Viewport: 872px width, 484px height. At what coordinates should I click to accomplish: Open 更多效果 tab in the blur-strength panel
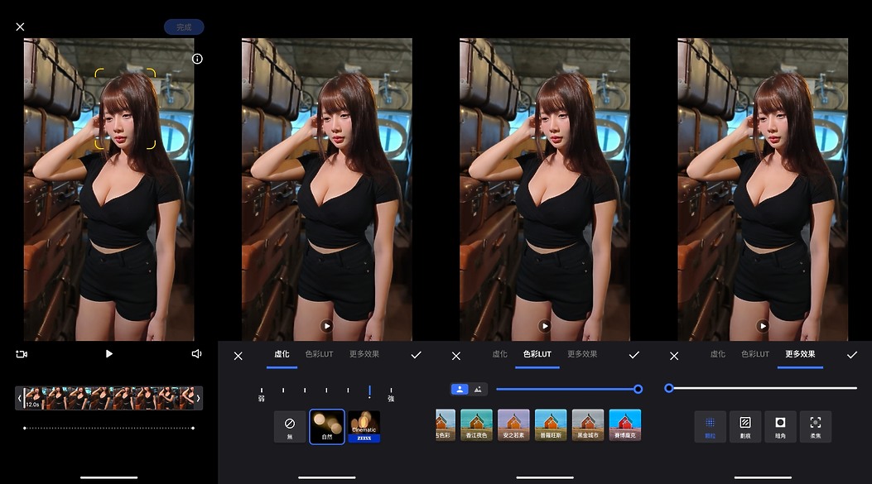tap(364, 354)
